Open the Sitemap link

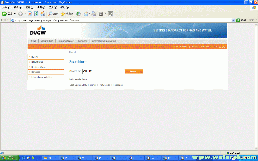205,47
